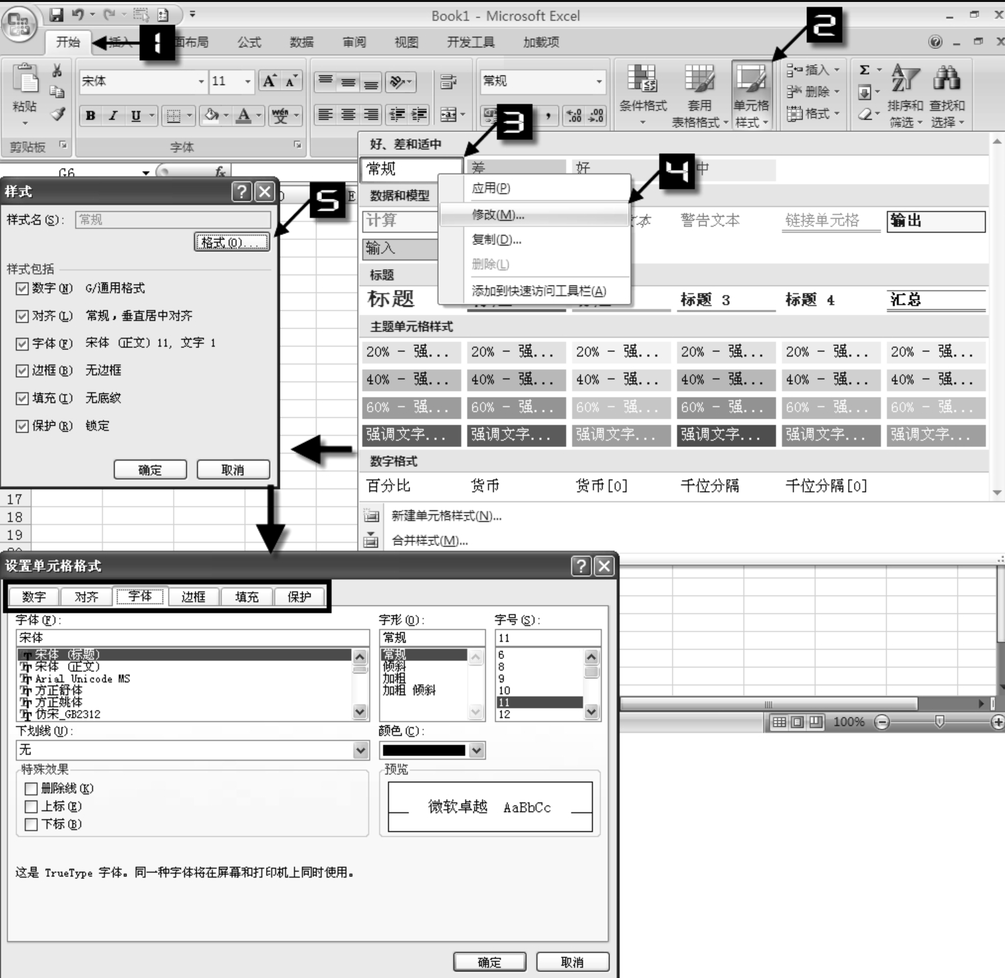Image resolution: width=1005 pixels, height=978 pixels.
Task: Click the 格式(O) button in the style dialog
Action: 232,242
